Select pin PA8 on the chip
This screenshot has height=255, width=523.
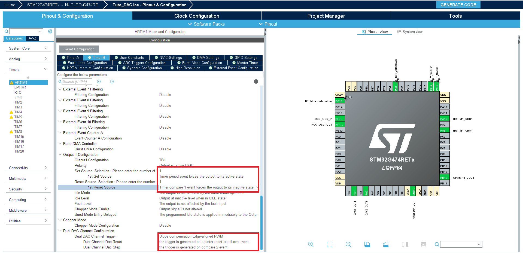[445, 130]
